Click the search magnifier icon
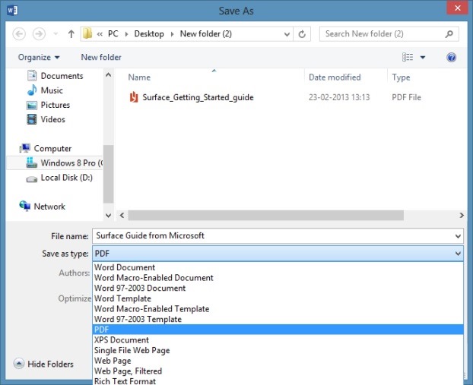 (449, 33)
